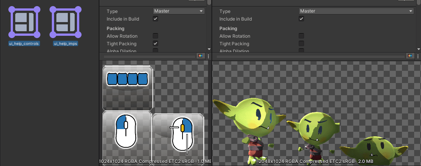The width and height of the screenshot is (421, 166).
Task: Toggle Alpha Dilation in left inspector
Action: [155, 50]
